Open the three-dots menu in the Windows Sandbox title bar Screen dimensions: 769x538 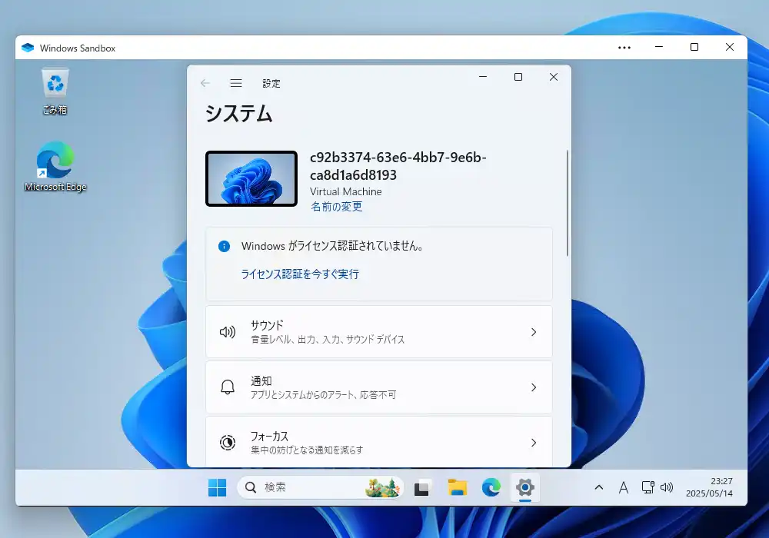pos(624,48)
